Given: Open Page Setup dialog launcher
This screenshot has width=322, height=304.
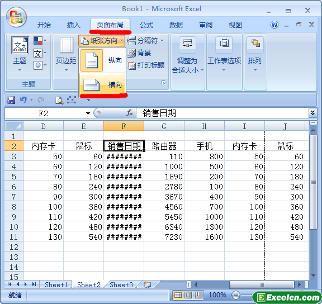Looking at the screenshot, I should (x=163, y=83).
